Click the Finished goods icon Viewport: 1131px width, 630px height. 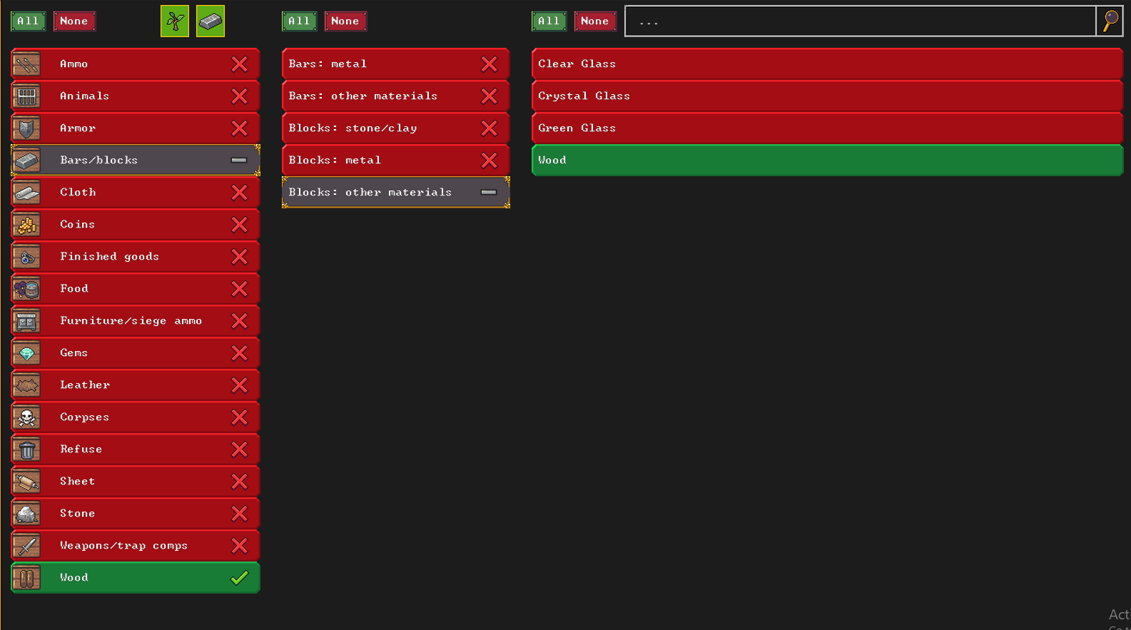(26, 257)
